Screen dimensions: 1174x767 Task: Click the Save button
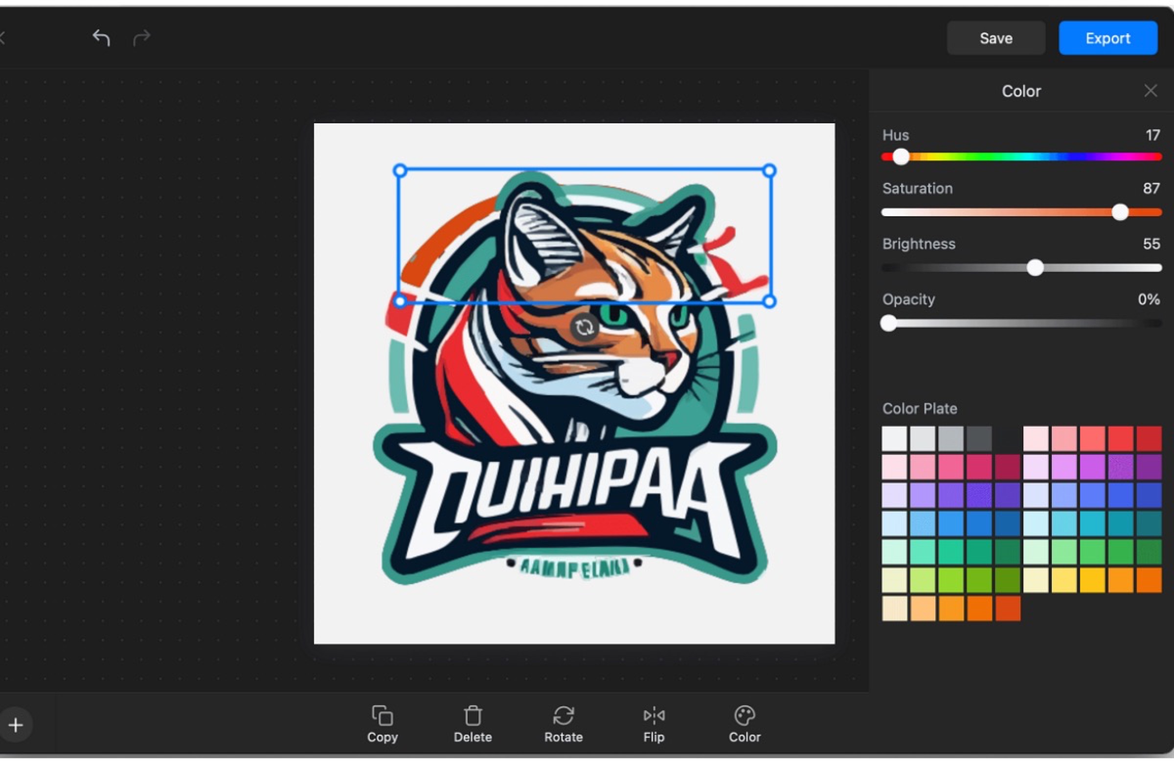click(995, 38)
